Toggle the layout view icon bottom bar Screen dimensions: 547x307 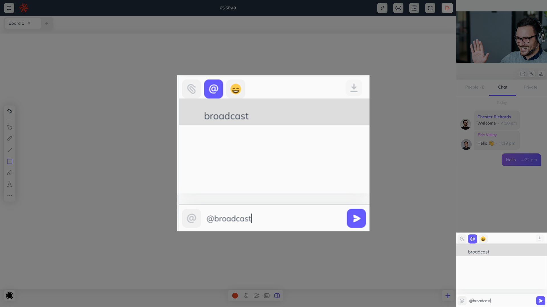(x=277, y=296)
